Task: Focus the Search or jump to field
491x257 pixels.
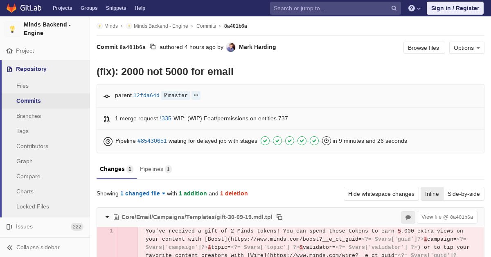Action: (x=336, y=8)
